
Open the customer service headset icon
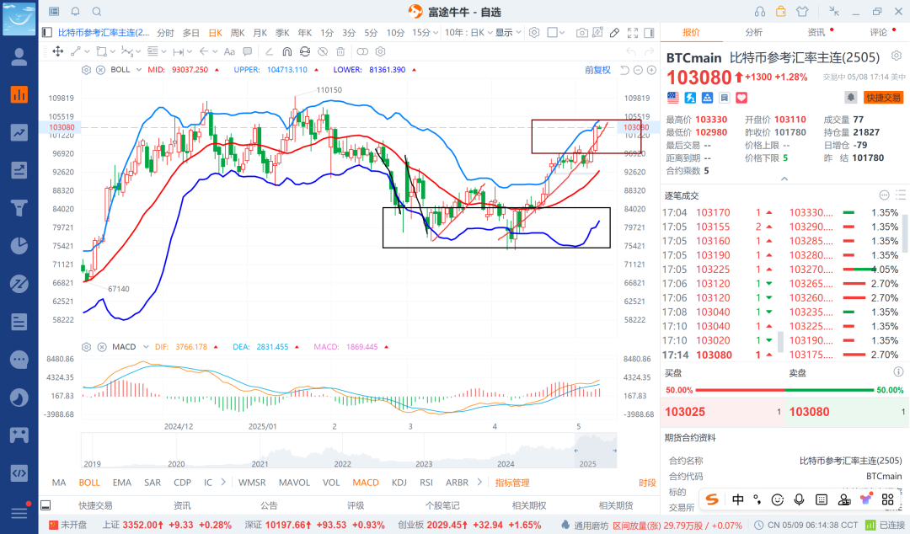760,12
